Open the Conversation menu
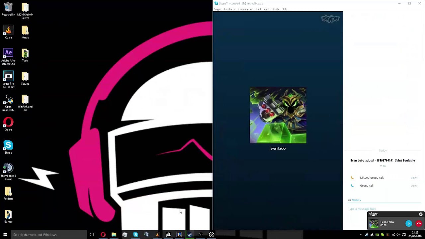The image size is (425, 239). 245,9
